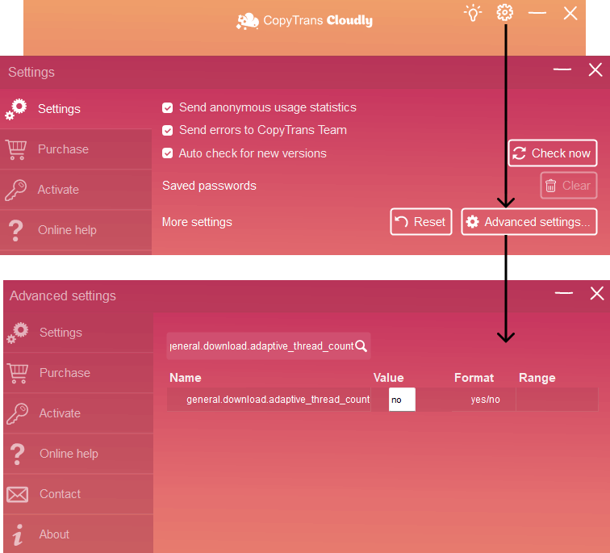Image resolution: width=610 pixels, height=553 pixels.
Task: Close the Settings window
Action: [595, 70]
